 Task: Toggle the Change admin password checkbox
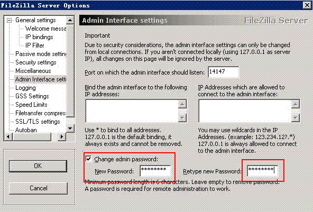(88, 159)
